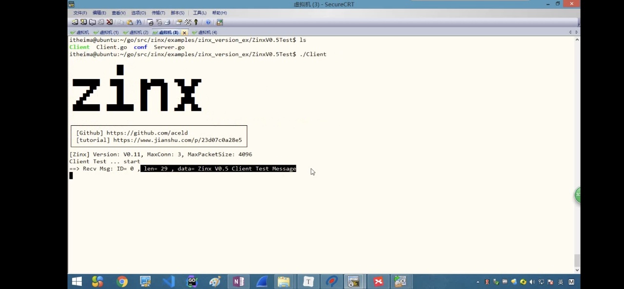Click the tab bar scroll-left arrow
Image resolution: width=624 pixels, height=289 pixels.
pyautogui.click(x=570, y=32)
